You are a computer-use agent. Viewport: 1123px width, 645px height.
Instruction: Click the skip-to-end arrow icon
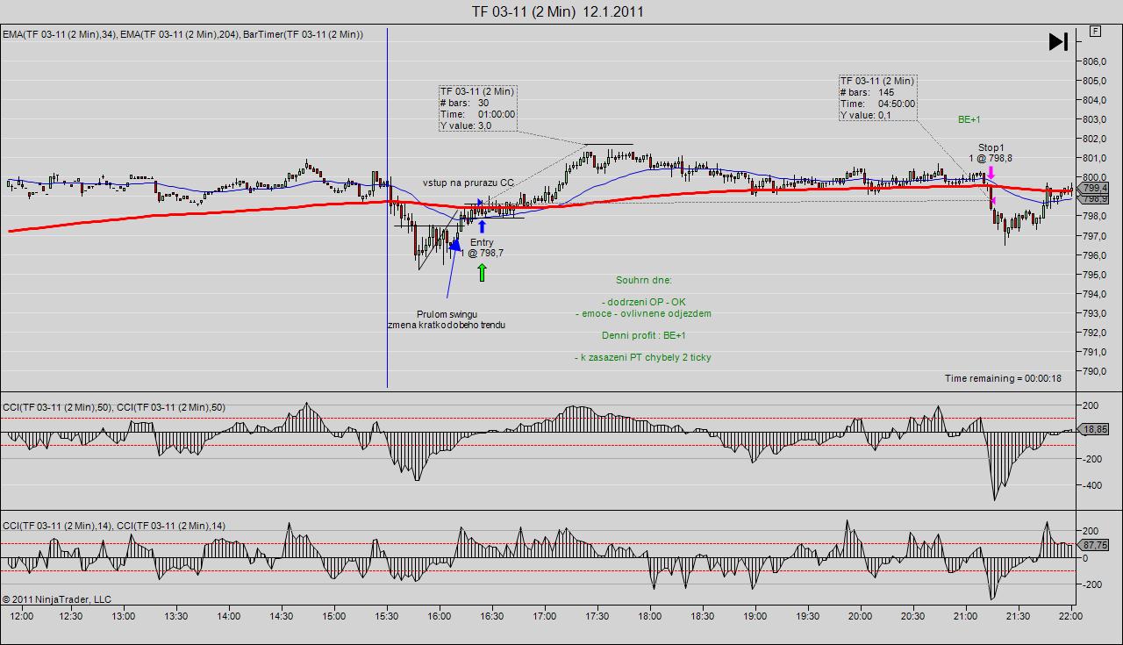click(x=1058, y=41)
